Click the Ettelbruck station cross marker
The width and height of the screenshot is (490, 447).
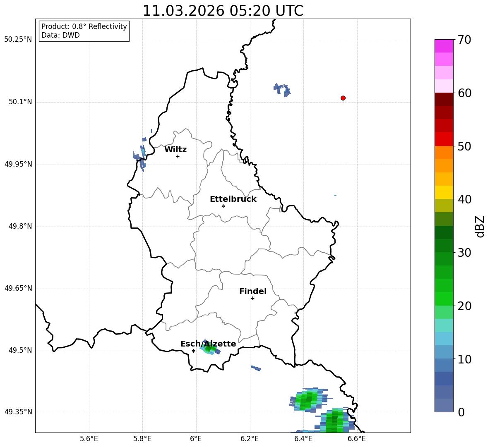point(223,206)
